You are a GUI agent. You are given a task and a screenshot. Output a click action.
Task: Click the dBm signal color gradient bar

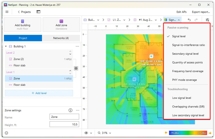[188, 133]
